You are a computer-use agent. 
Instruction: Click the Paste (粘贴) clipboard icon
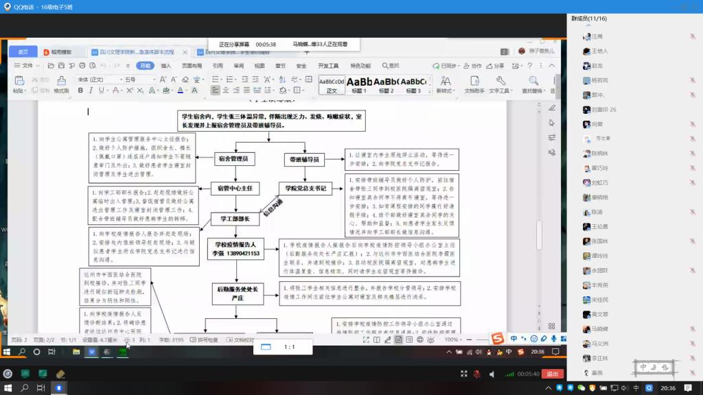coord(19,82)
